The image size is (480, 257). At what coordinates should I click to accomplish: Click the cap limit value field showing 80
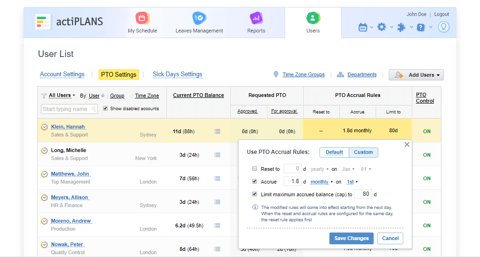pos(362,194)
